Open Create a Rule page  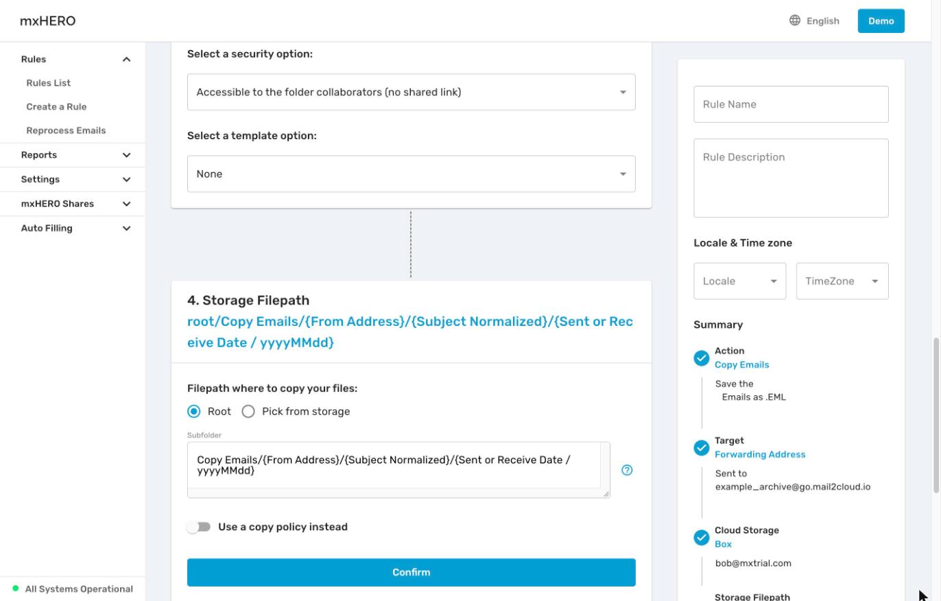click(x=56, y=107)
